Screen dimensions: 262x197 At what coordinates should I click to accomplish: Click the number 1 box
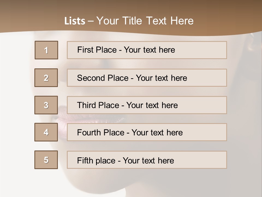point(46,50)
